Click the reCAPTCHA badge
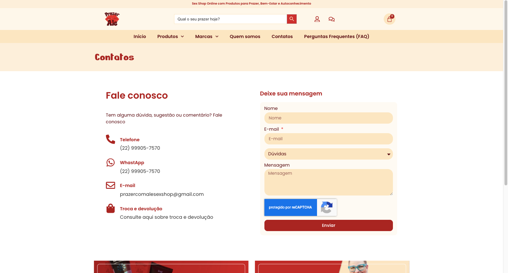Screen dimensions: 508x273 click(x=300, y=207)
